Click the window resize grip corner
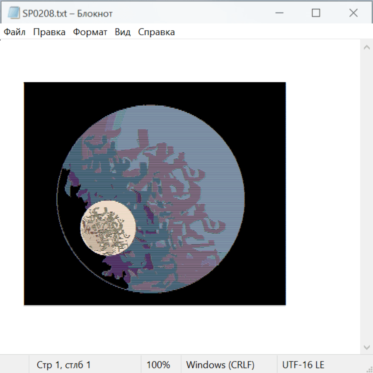Viewport: 373px width, 373px height. tap(368, 368)
